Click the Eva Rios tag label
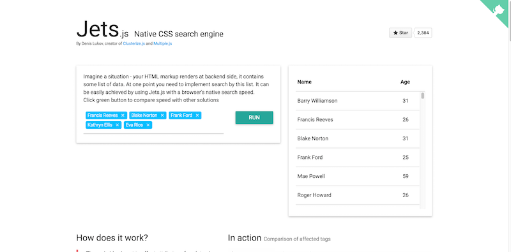The image size is (511, 252). point(134,125)
